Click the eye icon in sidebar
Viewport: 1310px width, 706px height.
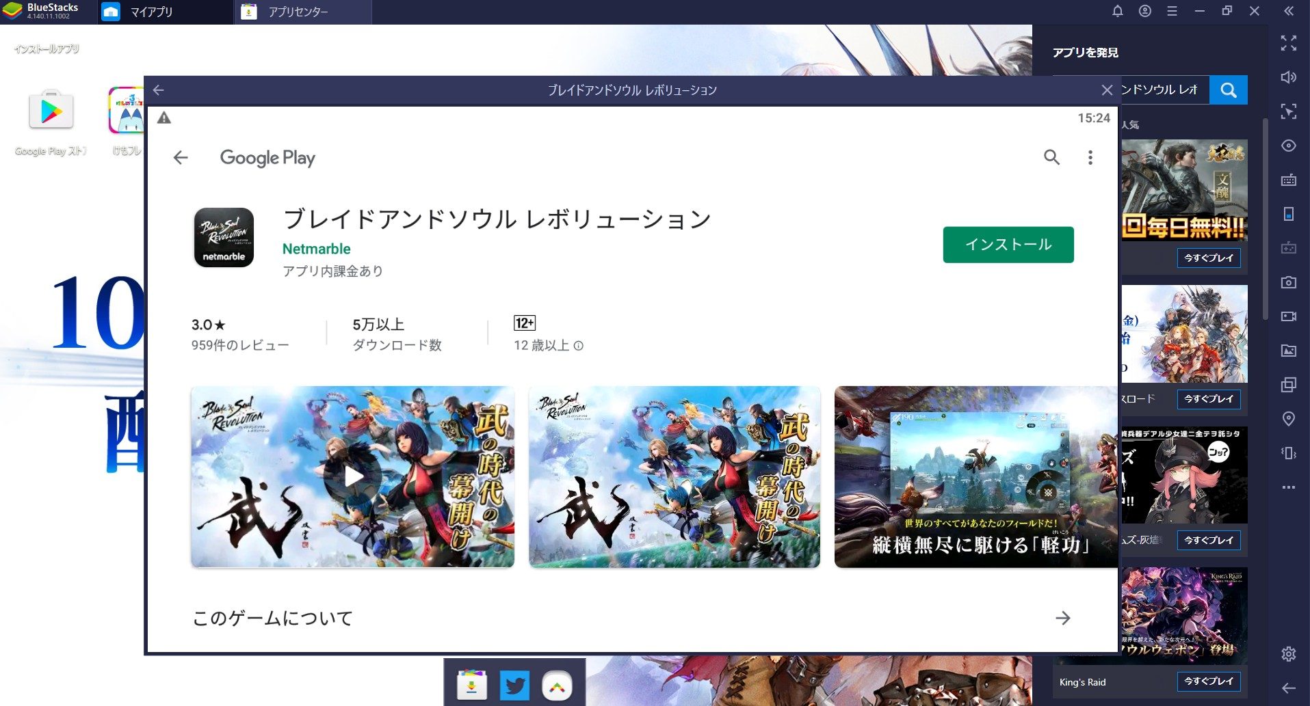coord(1289,146)
